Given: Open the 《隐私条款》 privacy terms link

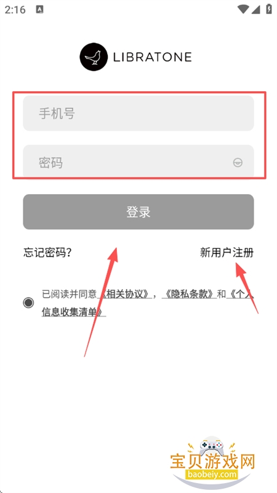Looking at the screenshot, I should 189,295.
